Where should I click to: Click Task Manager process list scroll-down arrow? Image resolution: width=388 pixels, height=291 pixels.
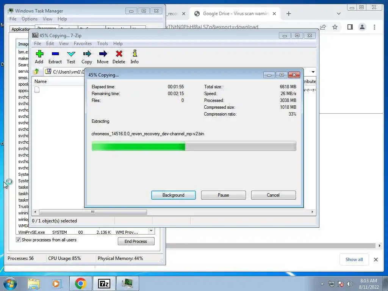tap(151, 231)
